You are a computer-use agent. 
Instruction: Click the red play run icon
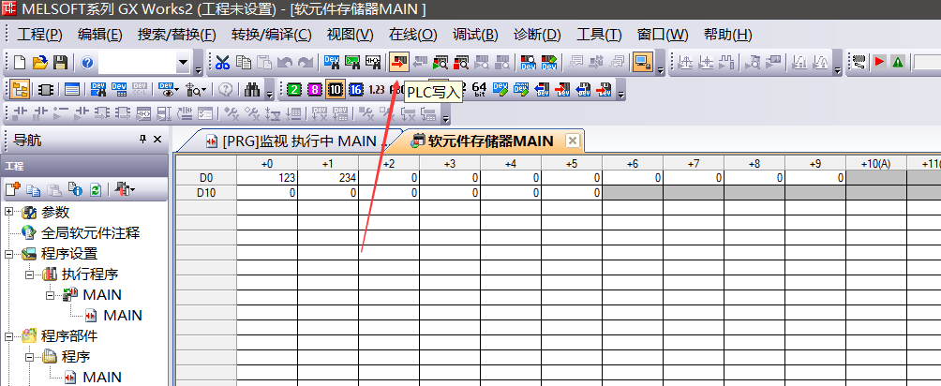click(880, 62)
